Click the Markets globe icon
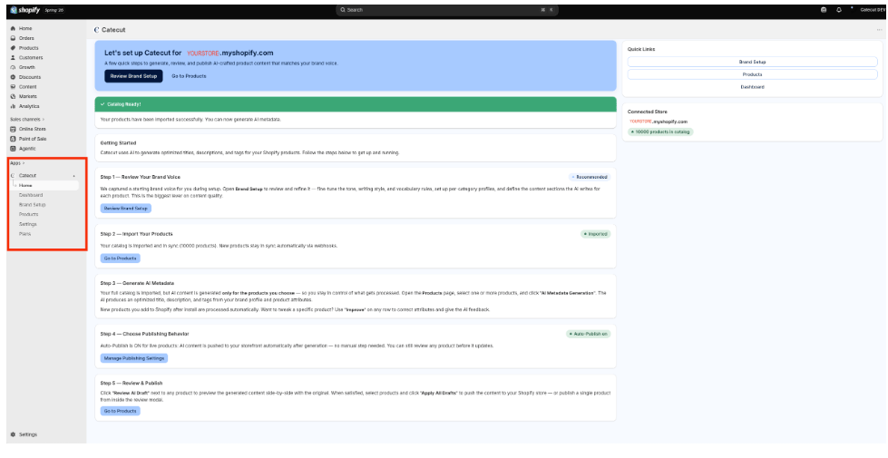Viewport: 888px width, 458px height. pos(13,96)
